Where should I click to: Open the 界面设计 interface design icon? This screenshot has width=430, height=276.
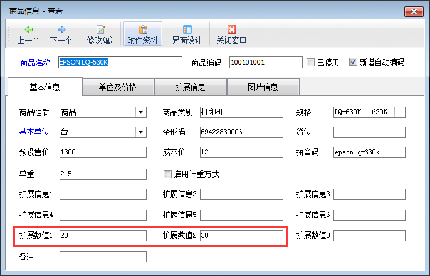click(187, 29)
